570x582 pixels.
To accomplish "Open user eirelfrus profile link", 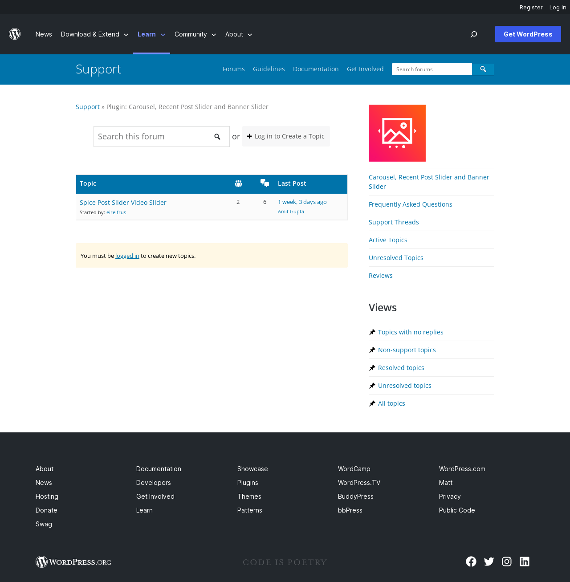I will [x=116, y=212].
